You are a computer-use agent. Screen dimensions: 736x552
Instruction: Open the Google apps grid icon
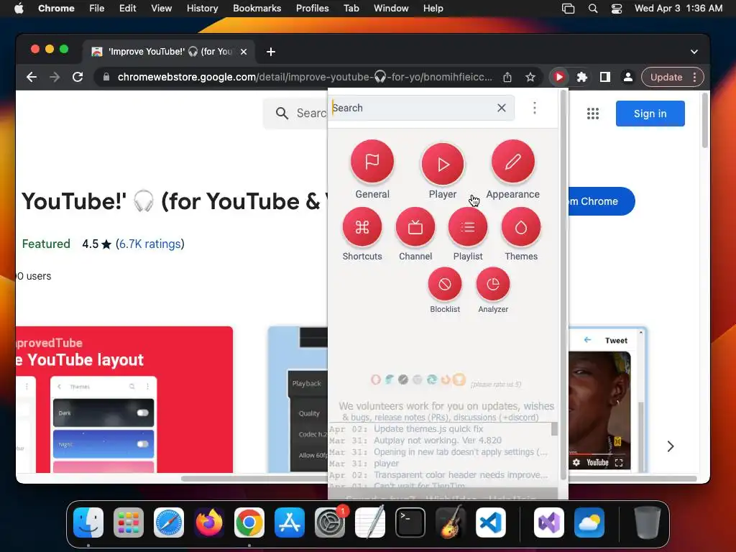tap(593, 114)
